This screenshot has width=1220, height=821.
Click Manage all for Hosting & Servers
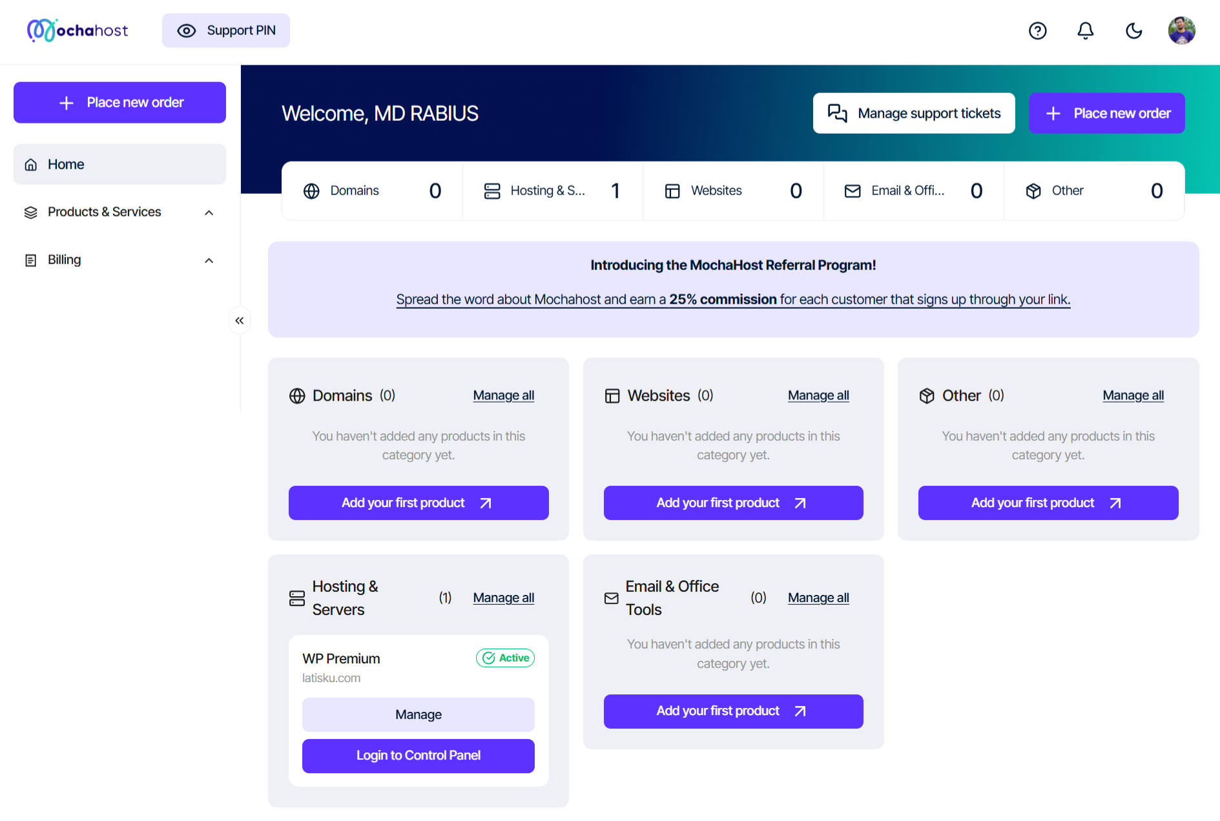[x=504, y=598]
